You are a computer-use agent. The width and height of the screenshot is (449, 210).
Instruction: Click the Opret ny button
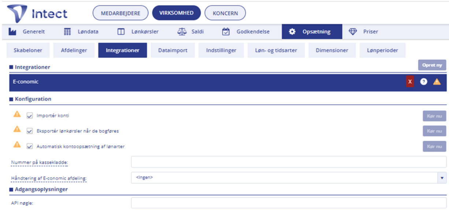coord(432,65)
